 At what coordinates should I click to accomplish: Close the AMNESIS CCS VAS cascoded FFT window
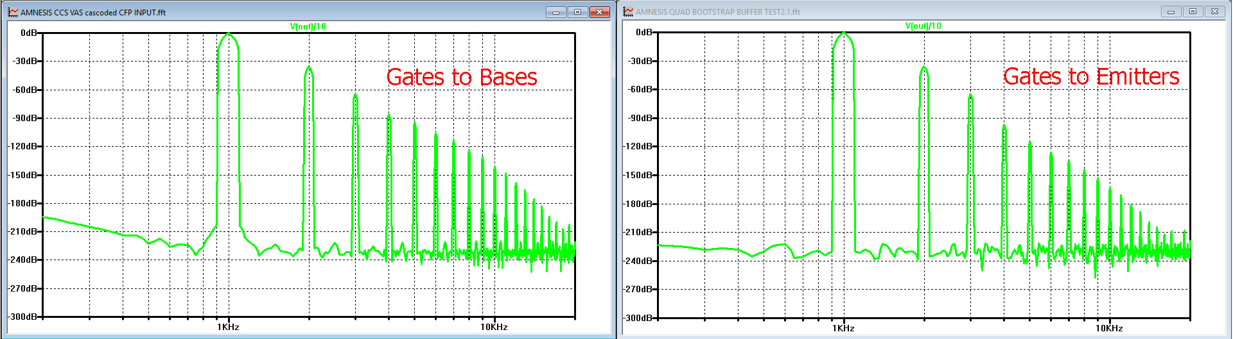[600, 12]
